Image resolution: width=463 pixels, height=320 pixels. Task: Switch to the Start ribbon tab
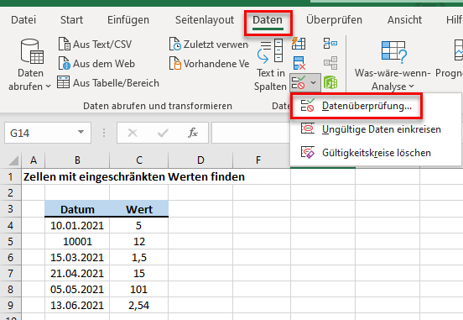pyautogui.click(x=71, y=20)
